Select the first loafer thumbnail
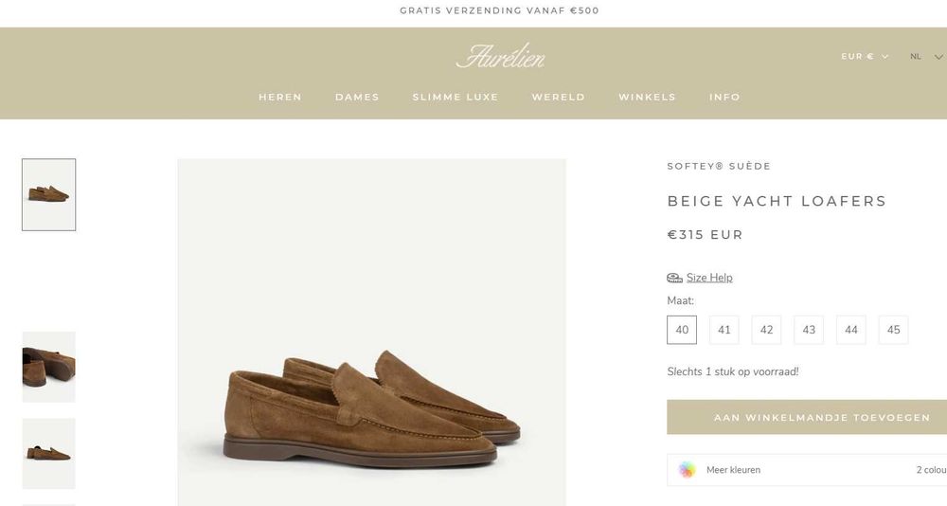The height and width of the screenshot is (506, 947). click(x=49, y=194)
